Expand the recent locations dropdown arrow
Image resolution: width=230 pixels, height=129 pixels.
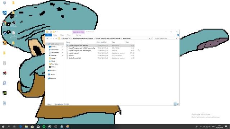[54, 38]
